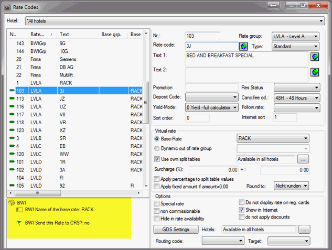Toggle the Use own split tables checkbox
Image resolution: width=332 pixels, height=250 pixels.
pos(157,159)
